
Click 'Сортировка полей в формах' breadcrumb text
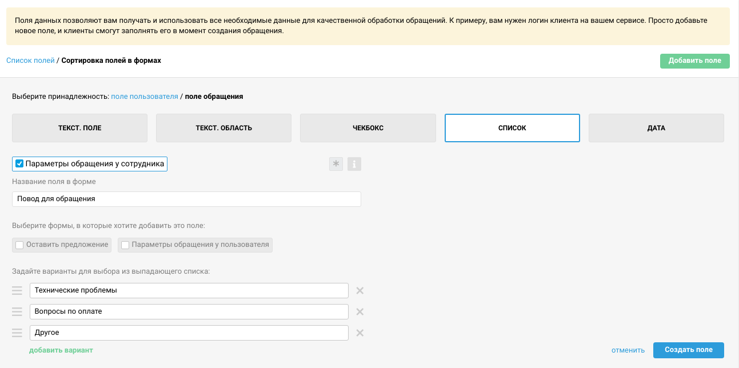click(111, 60)
